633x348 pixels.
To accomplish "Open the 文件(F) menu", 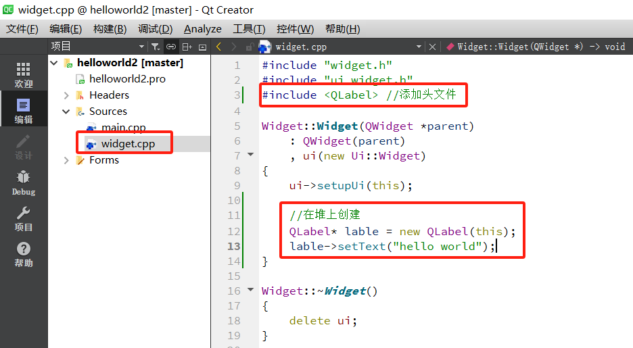I will coord(22,29).
